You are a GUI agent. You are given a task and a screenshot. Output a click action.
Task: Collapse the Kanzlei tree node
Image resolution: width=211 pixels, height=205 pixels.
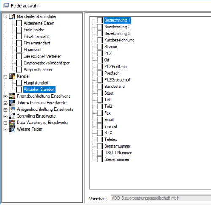[5, 77]
